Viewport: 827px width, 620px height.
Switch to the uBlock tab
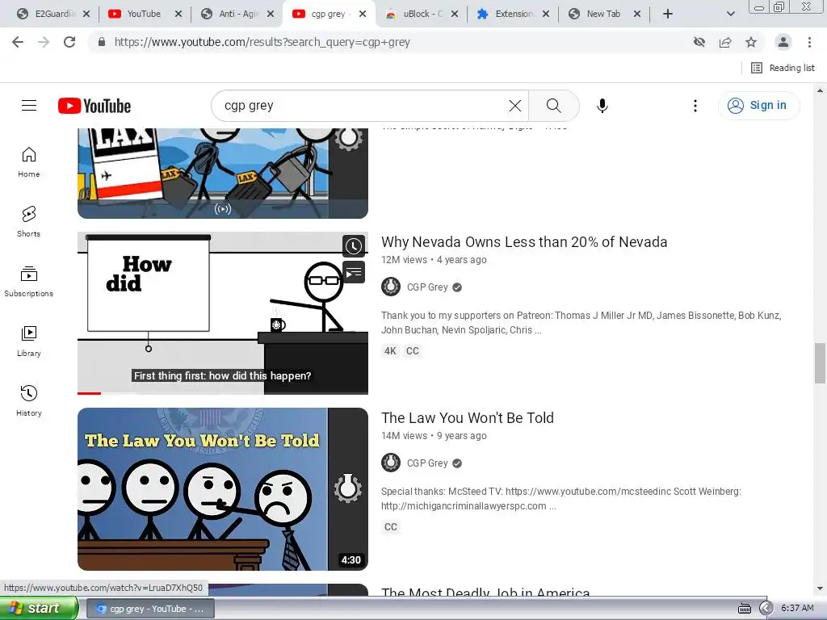click(x=420, y=14)
